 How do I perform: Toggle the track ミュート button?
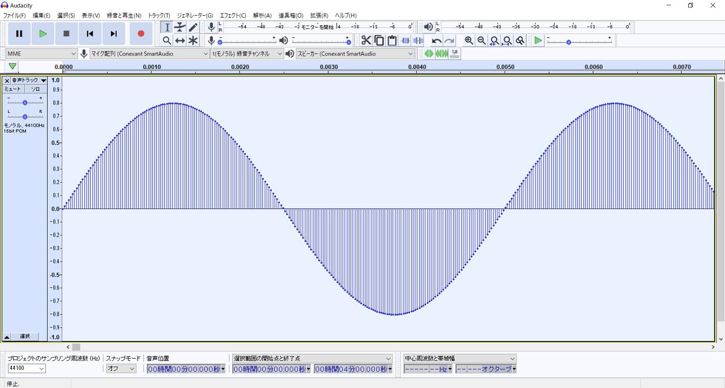(12, 89)
